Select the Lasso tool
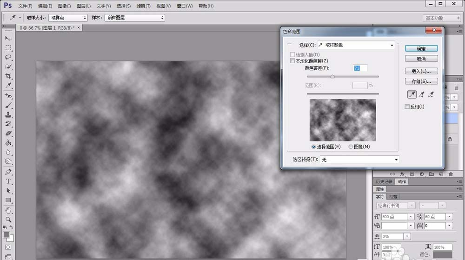 (x=8, y=57)
